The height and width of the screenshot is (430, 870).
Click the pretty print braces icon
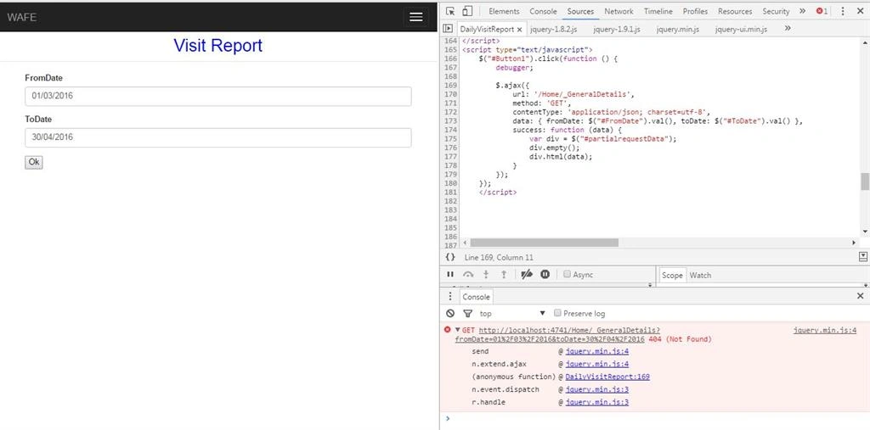click(450, 257)
